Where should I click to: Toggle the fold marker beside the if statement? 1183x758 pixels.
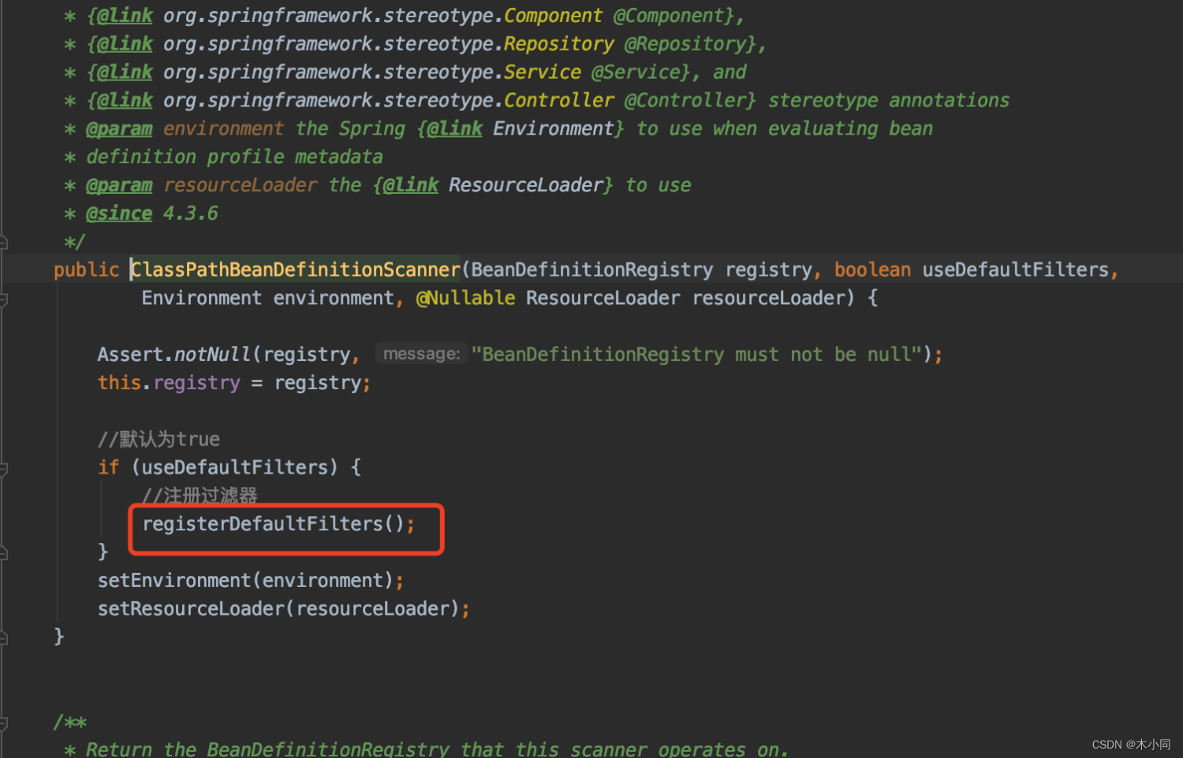pyautogui.click(x=4, y=469)
